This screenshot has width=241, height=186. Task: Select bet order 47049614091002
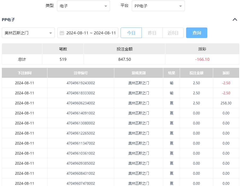coord(81,113)
